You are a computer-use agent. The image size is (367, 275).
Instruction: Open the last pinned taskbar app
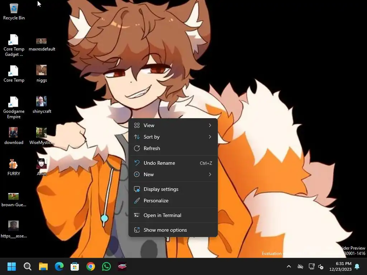(122, 266)
